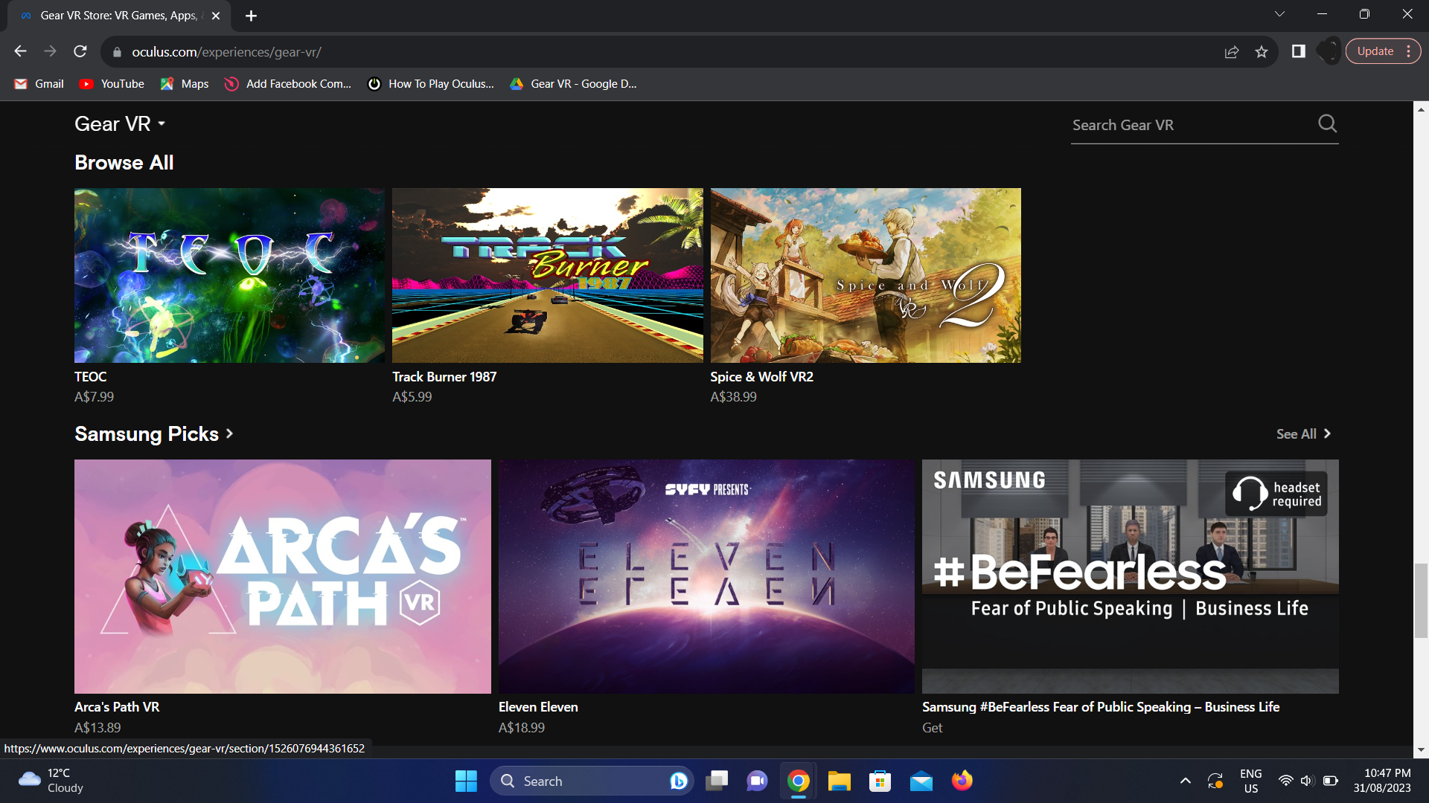
Task: Click the A$5.99 price of Track Burner
Action: [x=412, y=397]
